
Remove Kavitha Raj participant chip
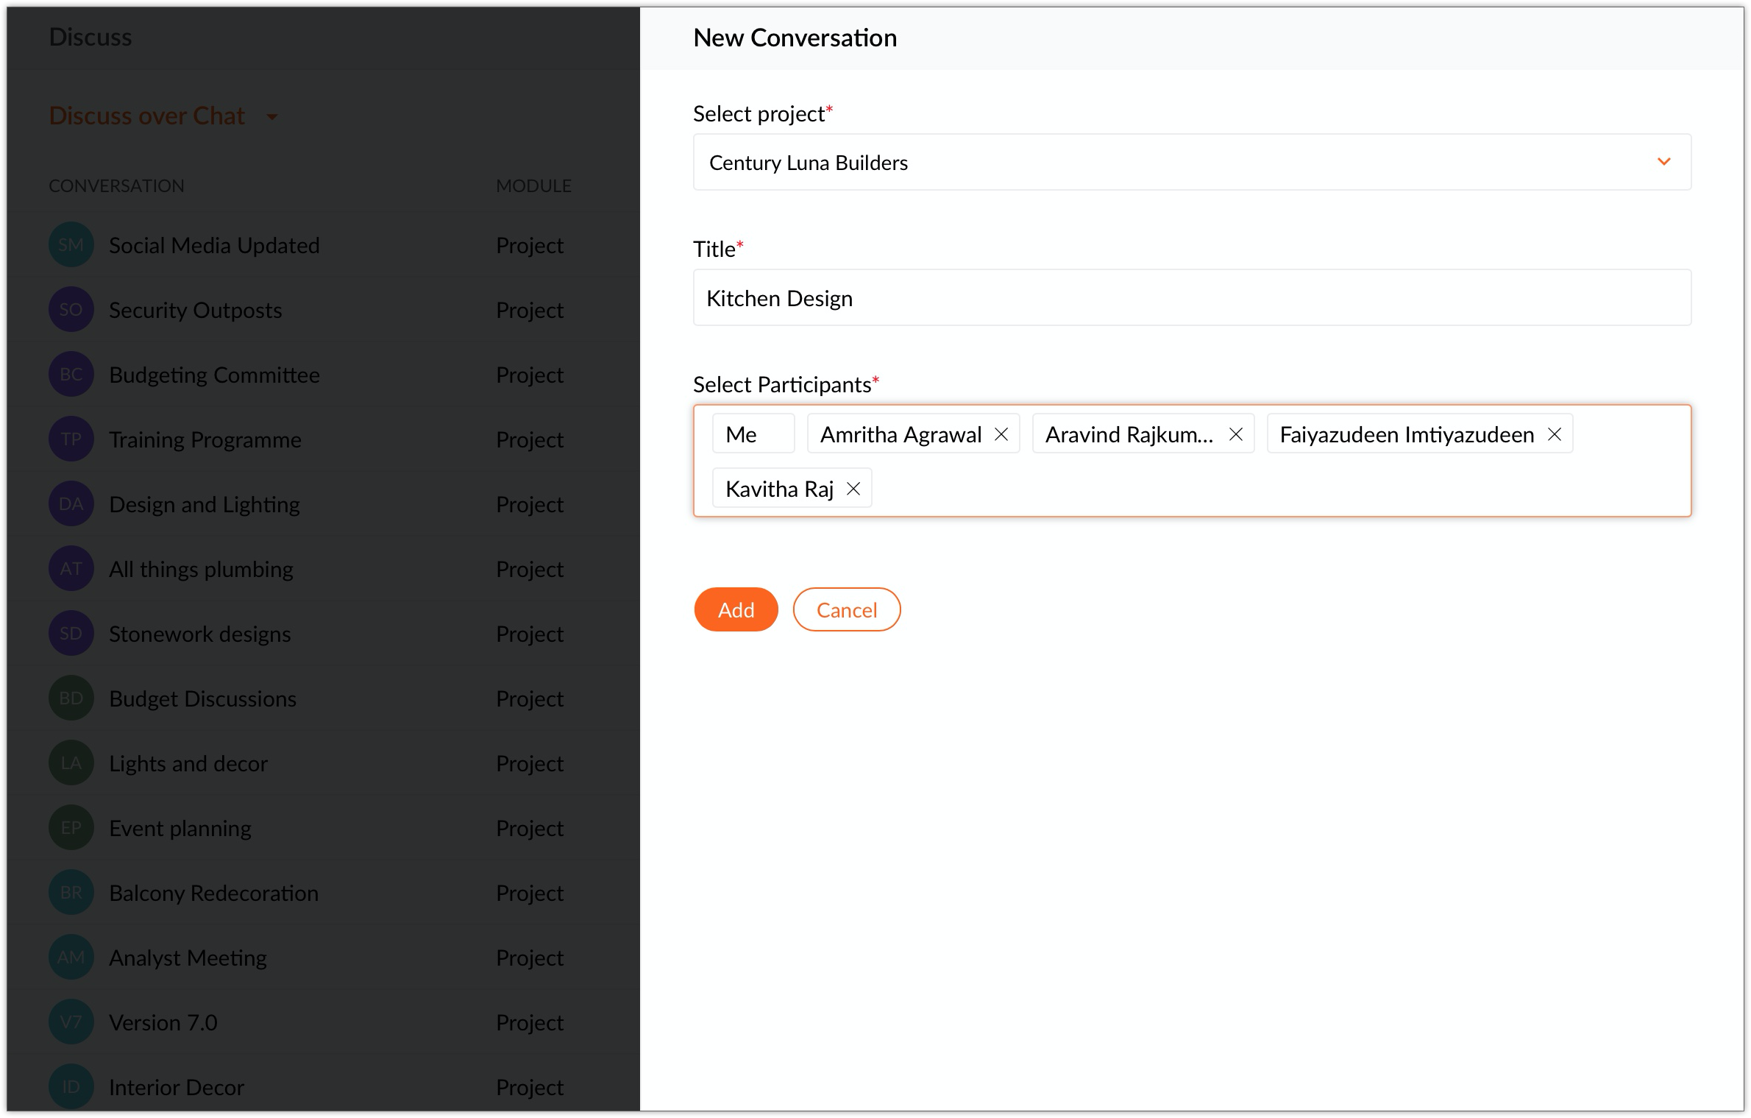click(853, 489)
